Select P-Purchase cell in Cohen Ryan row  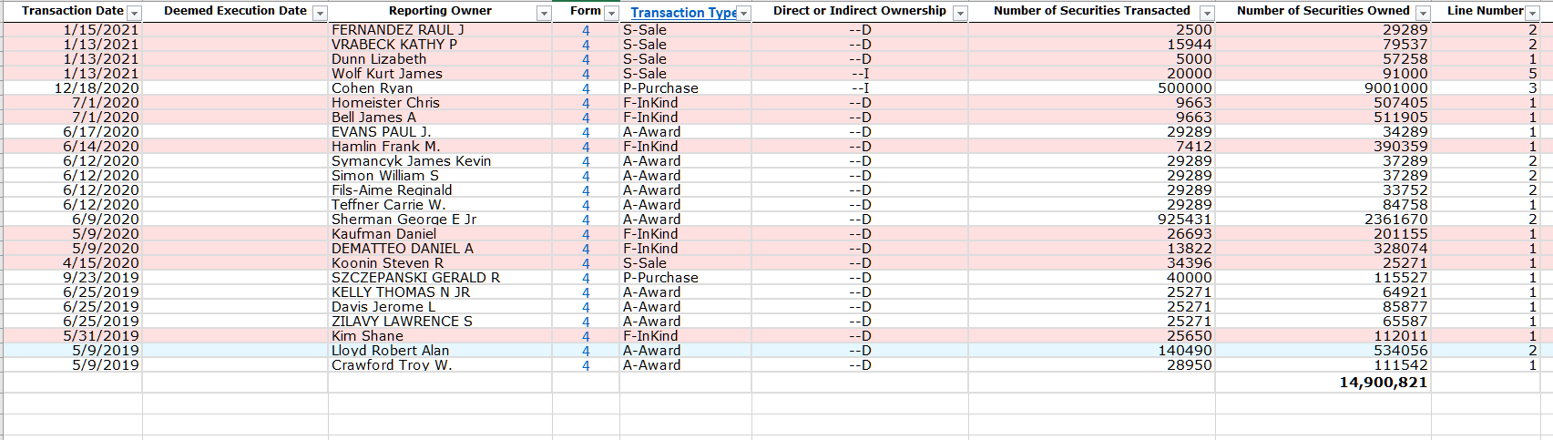click(685, 88)
